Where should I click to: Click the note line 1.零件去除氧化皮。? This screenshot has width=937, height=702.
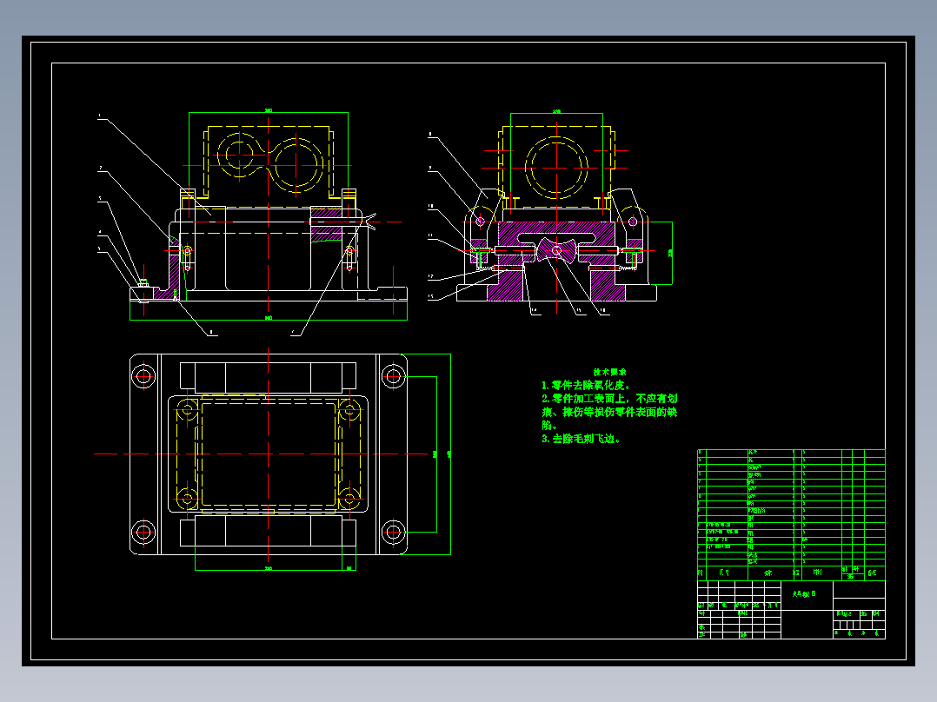coord(586,386)
